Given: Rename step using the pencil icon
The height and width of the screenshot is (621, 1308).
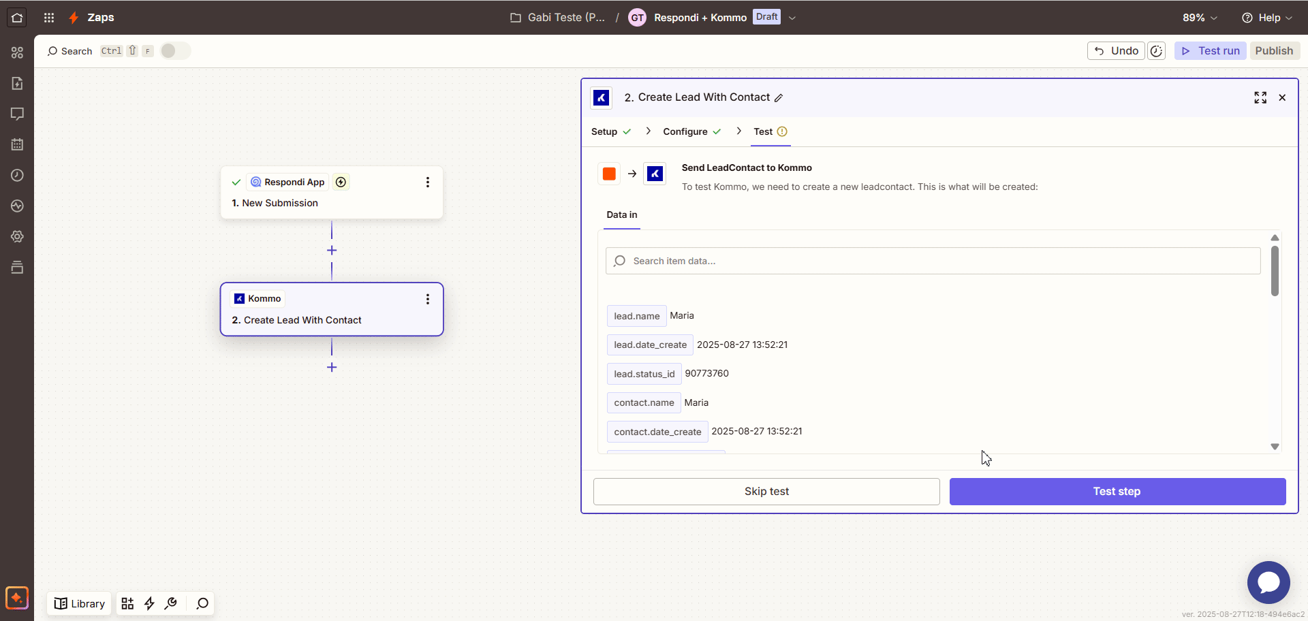Looking at the screenshot, I should click(x=779, y=98).
